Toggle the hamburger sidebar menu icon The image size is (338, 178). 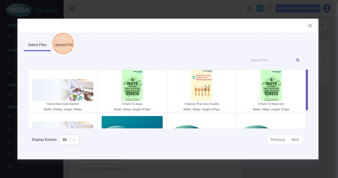point(72,8)
